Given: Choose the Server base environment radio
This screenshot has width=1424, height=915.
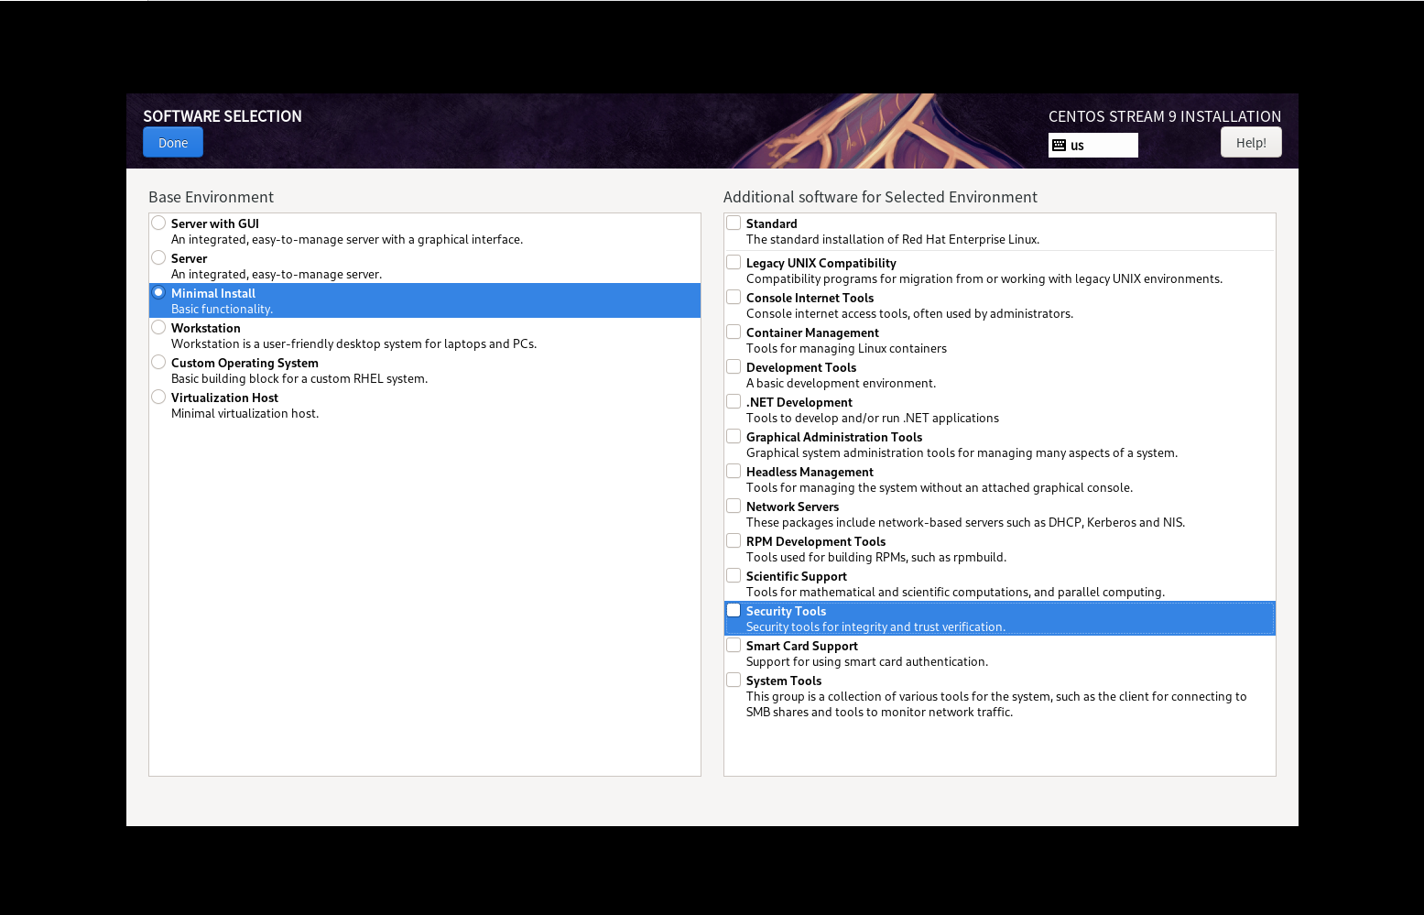Looking at the screenshot, I should (x=158, y=257).
